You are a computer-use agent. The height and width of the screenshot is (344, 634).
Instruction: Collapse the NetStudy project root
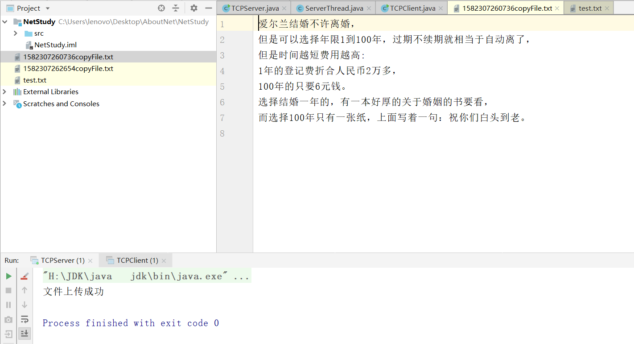pyautogui.click(x=5, y=21)
